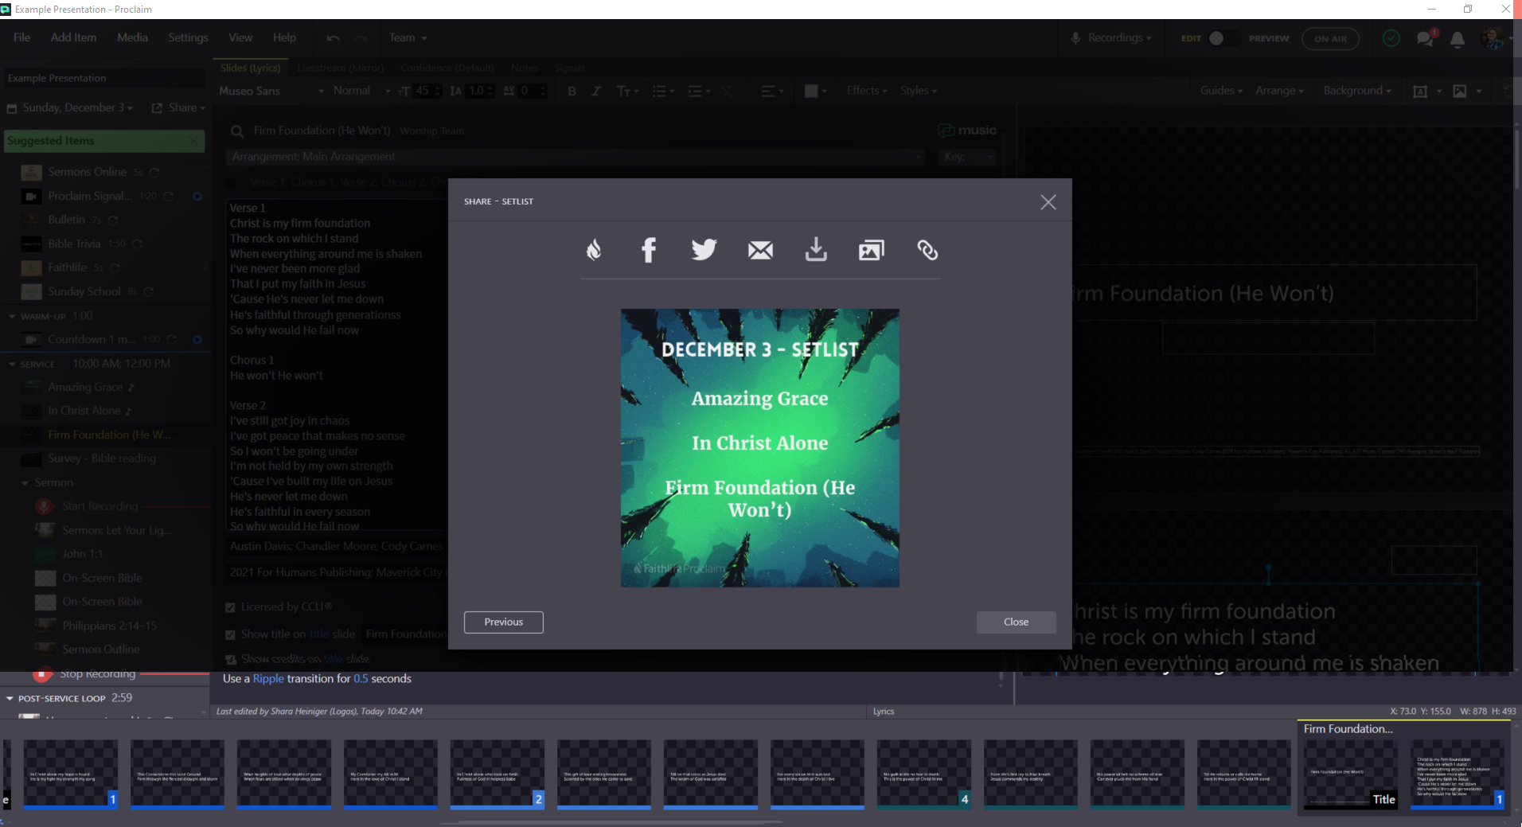Open the Share menu button

179,107
